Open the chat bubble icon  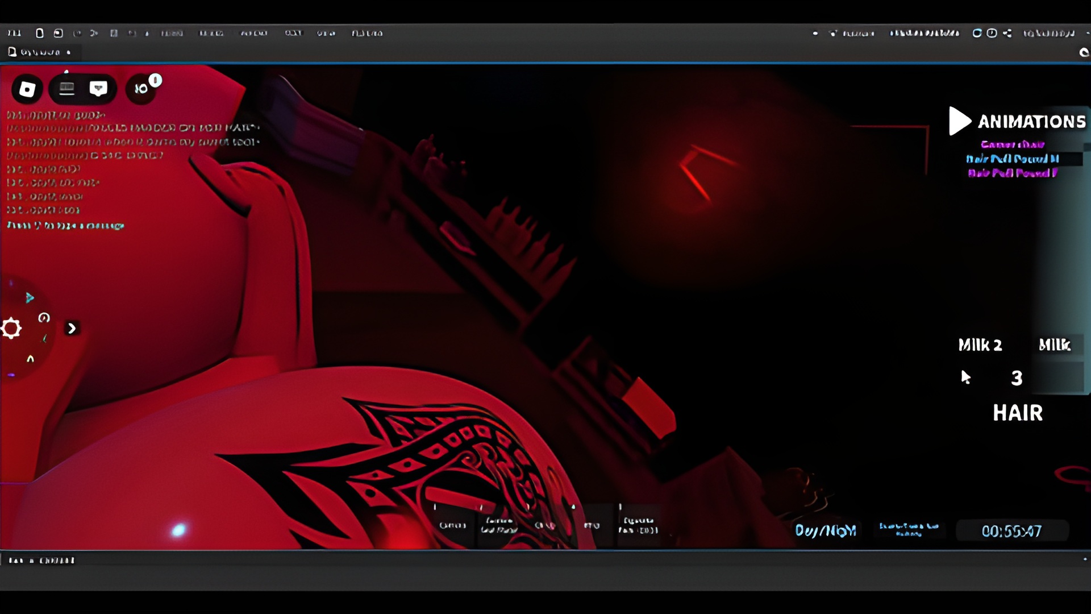pyautogui.click(x=98, y=88)
